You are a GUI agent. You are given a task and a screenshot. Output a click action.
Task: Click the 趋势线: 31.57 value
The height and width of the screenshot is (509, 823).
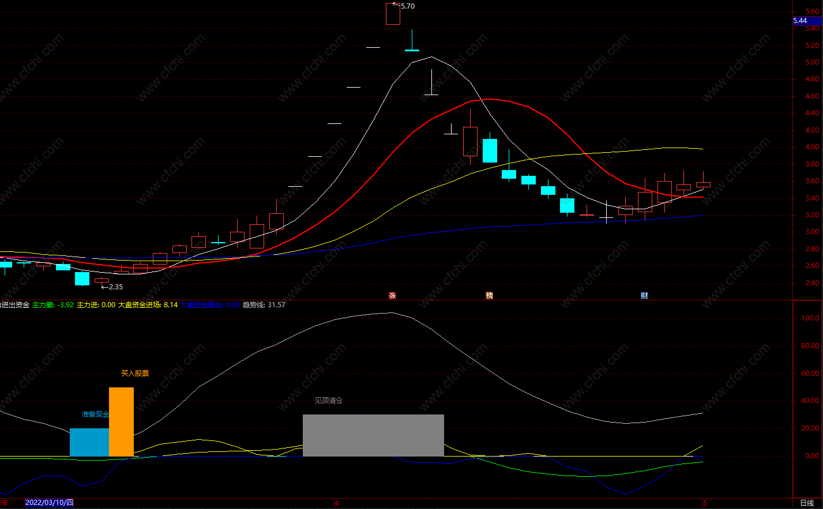point(264,305)
